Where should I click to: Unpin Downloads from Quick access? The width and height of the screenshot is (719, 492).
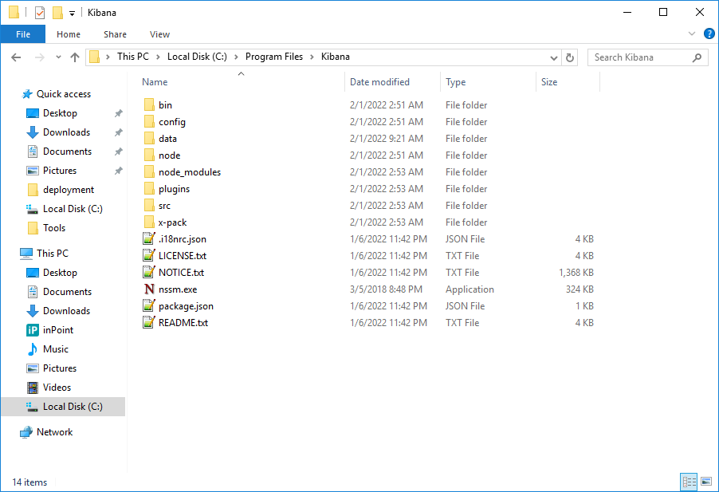(x=118, y=132)
